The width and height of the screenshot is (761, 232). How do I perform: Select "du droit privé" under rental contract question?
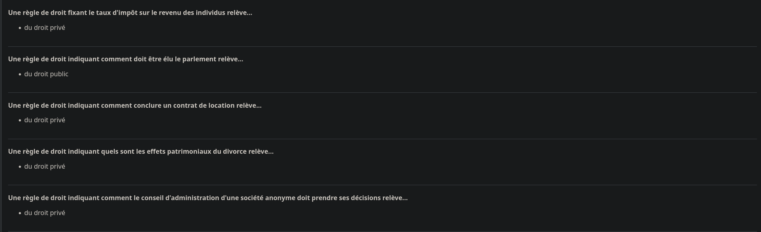pyautogui.click(x=44, y=120)
